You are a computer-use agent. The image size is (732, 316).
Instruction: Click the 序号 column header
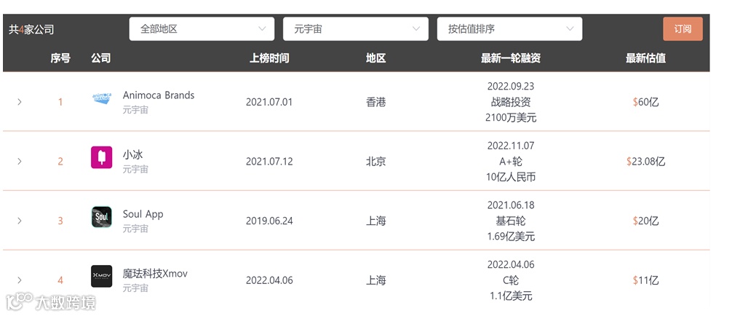[60, 58]
